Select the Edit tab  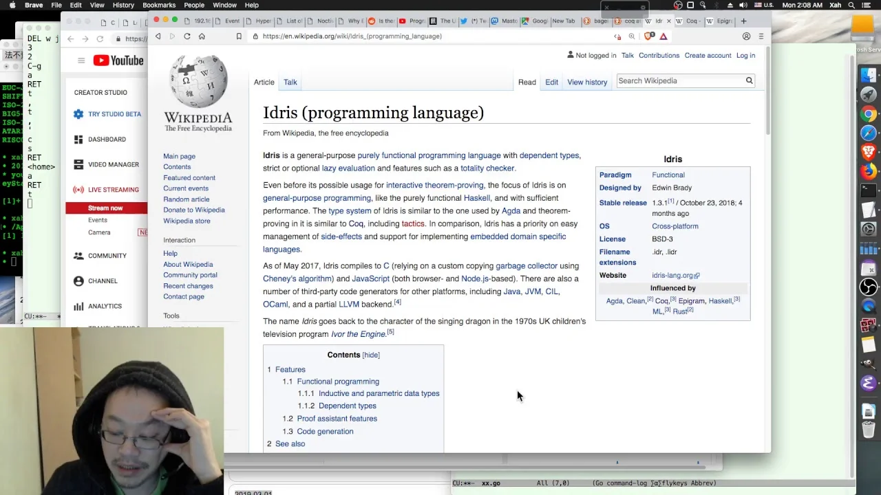(552, 82)
